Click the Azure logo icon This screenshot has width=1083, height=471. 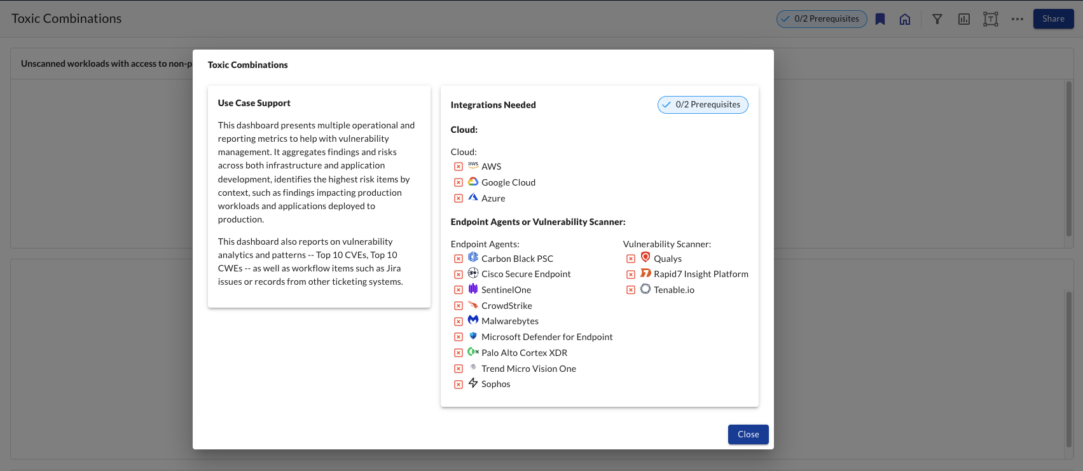pyautogui.click(x=473, y=197)
